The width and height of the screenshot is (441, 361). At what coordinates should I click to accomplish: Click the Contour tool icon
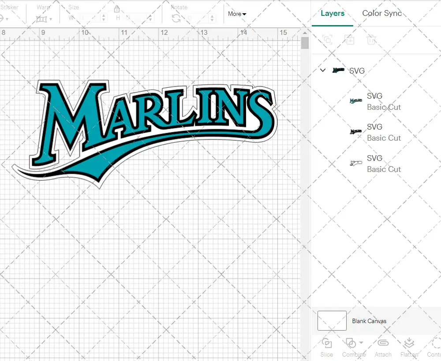pos(436,343)
